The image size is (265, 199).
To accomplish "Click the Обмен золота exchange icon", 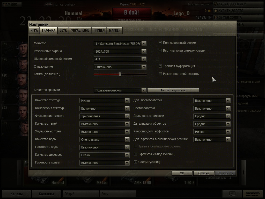I will (x=216, y=17).
